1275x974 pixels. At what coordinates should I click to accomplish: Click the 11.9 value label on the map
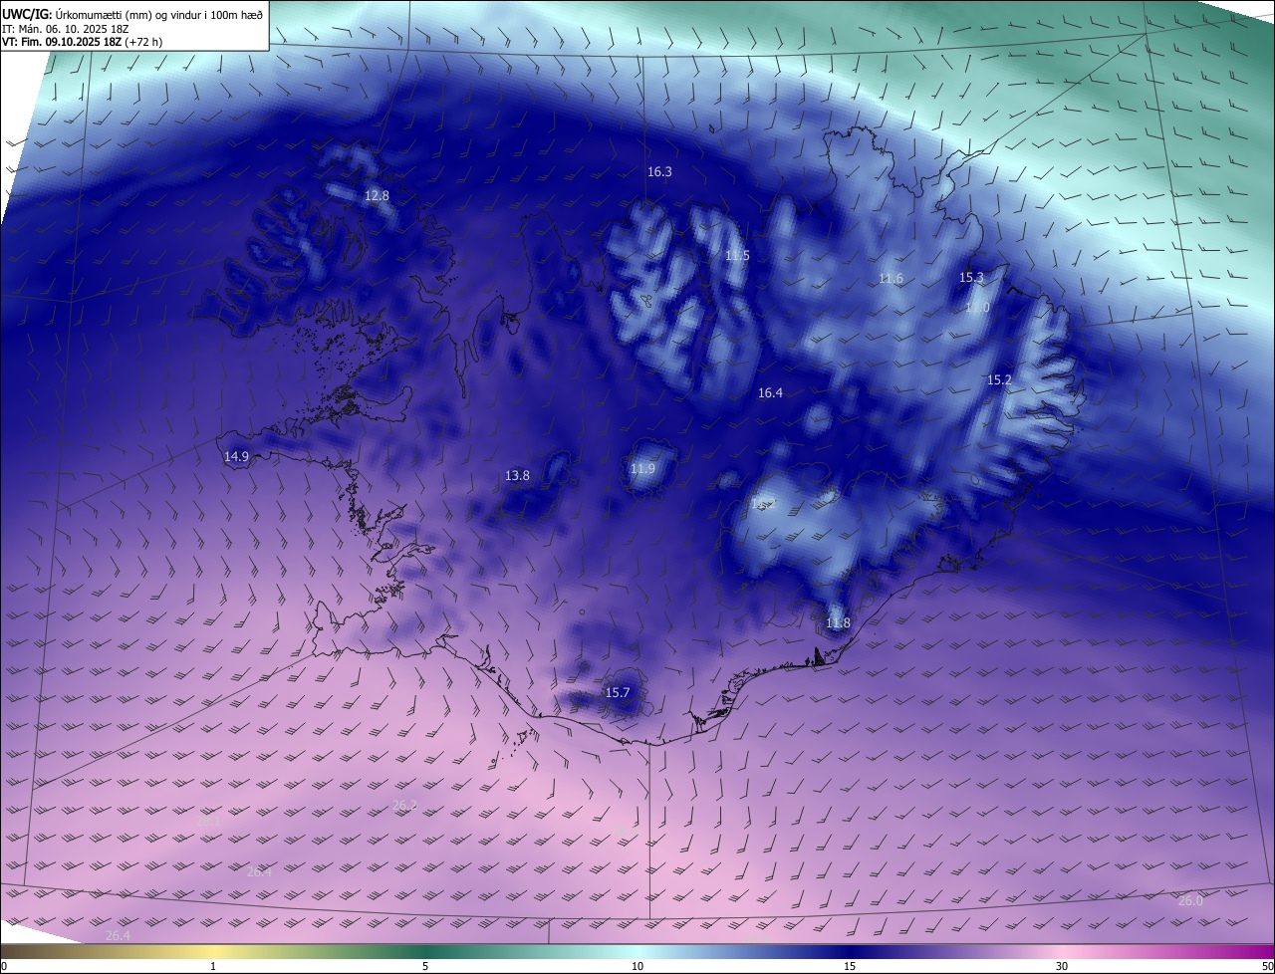pyautogui.click(x=642, y=469)
